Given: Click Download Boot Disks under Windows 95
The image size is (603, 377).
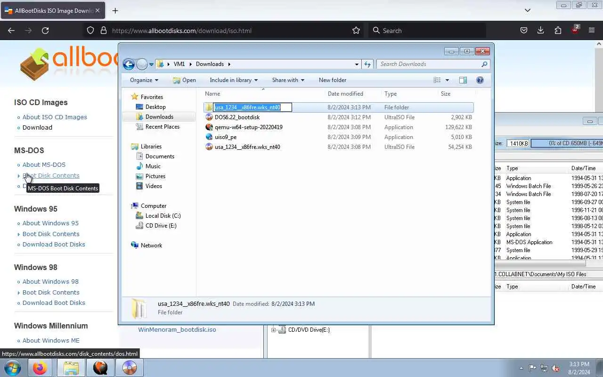Looking at the screenshot, I should (54, 244).
